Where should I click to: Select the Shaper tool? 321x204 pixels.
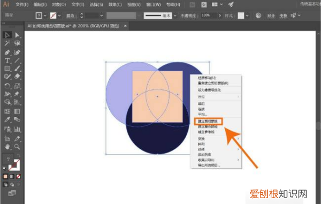7,77
